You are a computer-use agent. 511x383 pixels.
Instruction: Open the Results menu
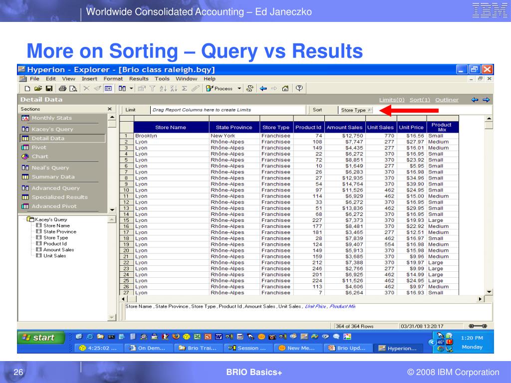click(139, 79)
